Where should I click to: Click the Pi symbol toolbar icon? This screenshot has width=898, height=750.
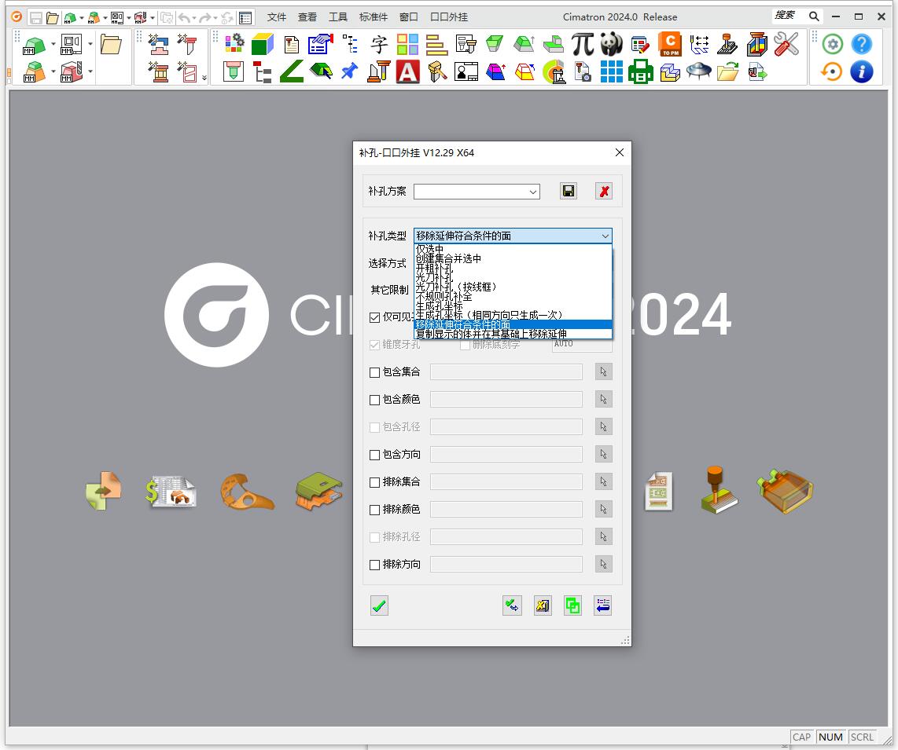[582, 44]
